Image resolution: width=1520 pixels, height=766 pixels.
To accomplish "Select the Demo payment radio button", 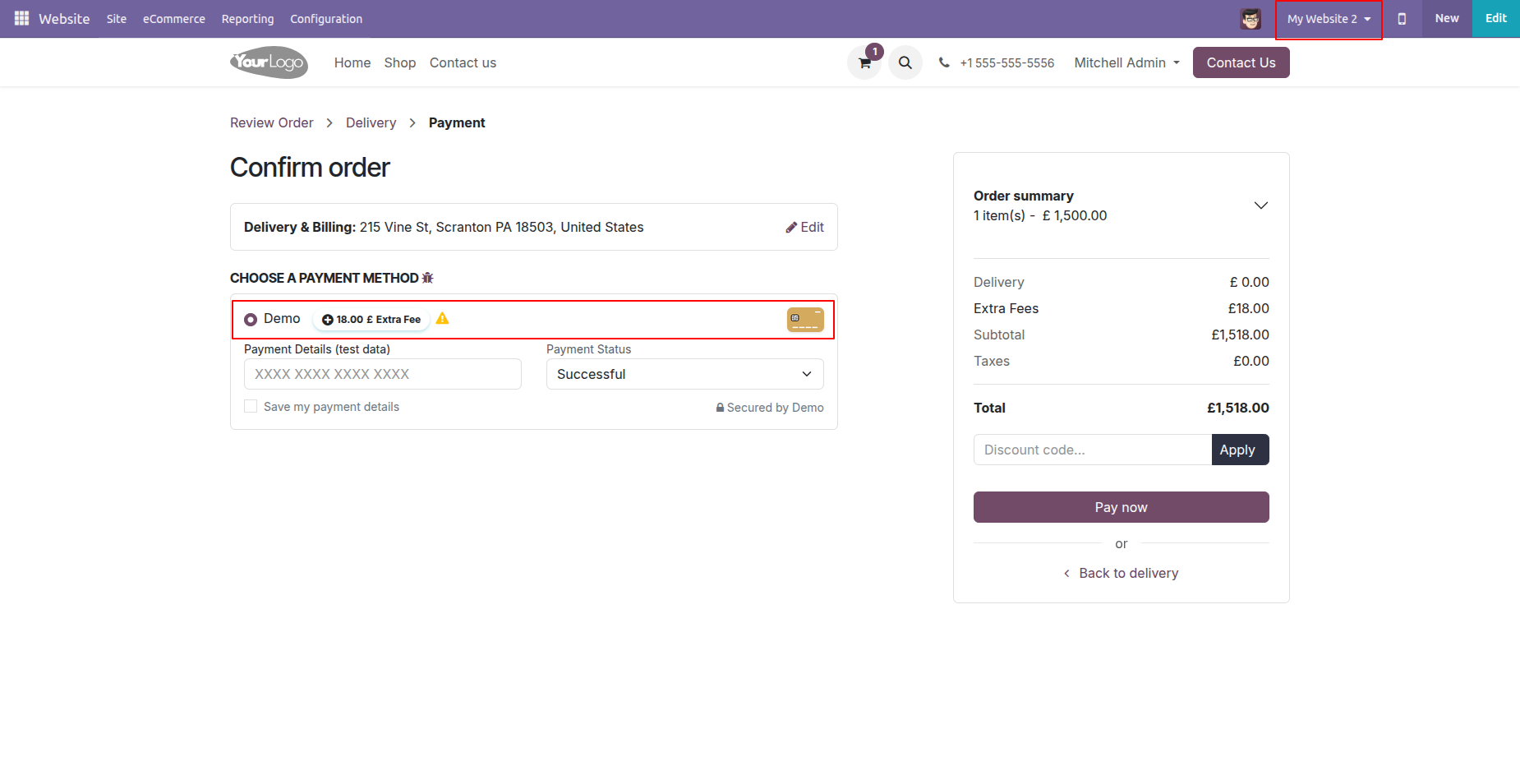I will pyautogui.click(x=251, y=320).
